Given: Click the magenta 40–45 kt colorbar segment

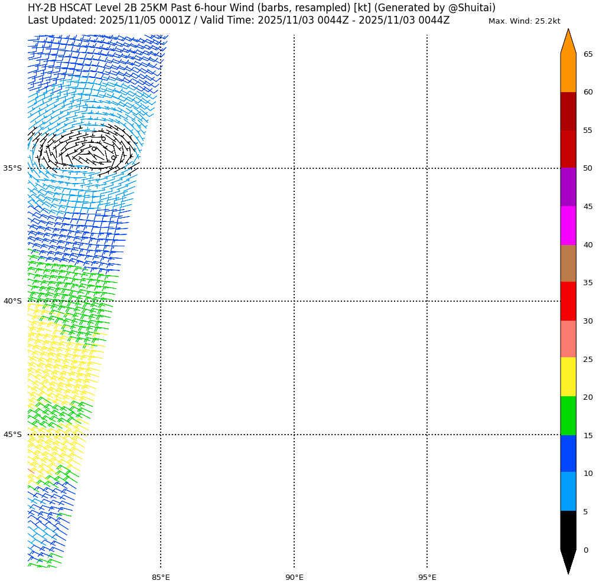Looking at the screenshot, I should coord(568,226).
